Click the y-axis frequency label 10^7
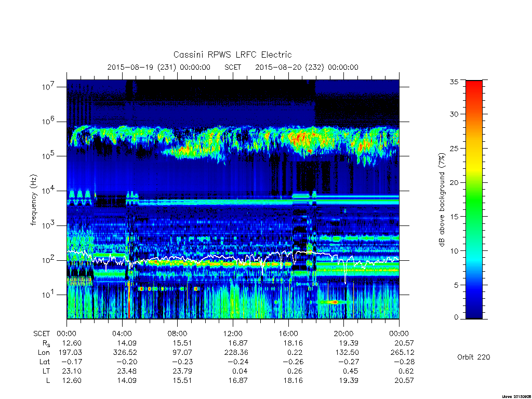The image size is (532, 399). pyautogui.click(x=48, y=87)
